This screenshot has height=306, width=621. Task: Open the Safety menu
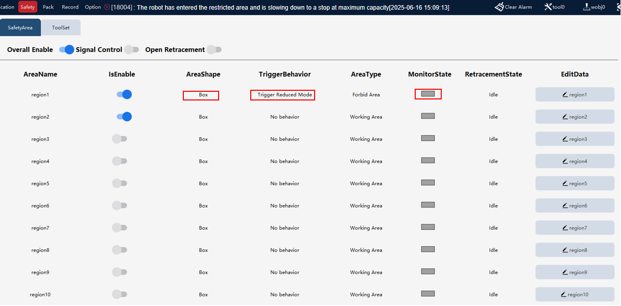click(x=28, y=7)
